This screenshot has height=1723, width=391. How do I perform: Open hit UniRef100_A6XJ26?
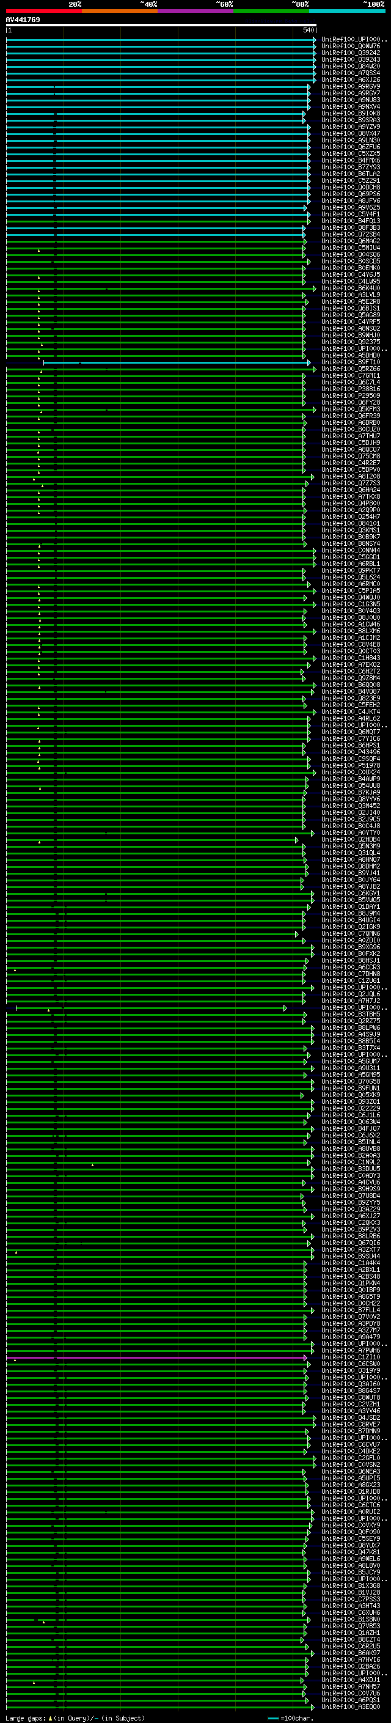[351, 79]
